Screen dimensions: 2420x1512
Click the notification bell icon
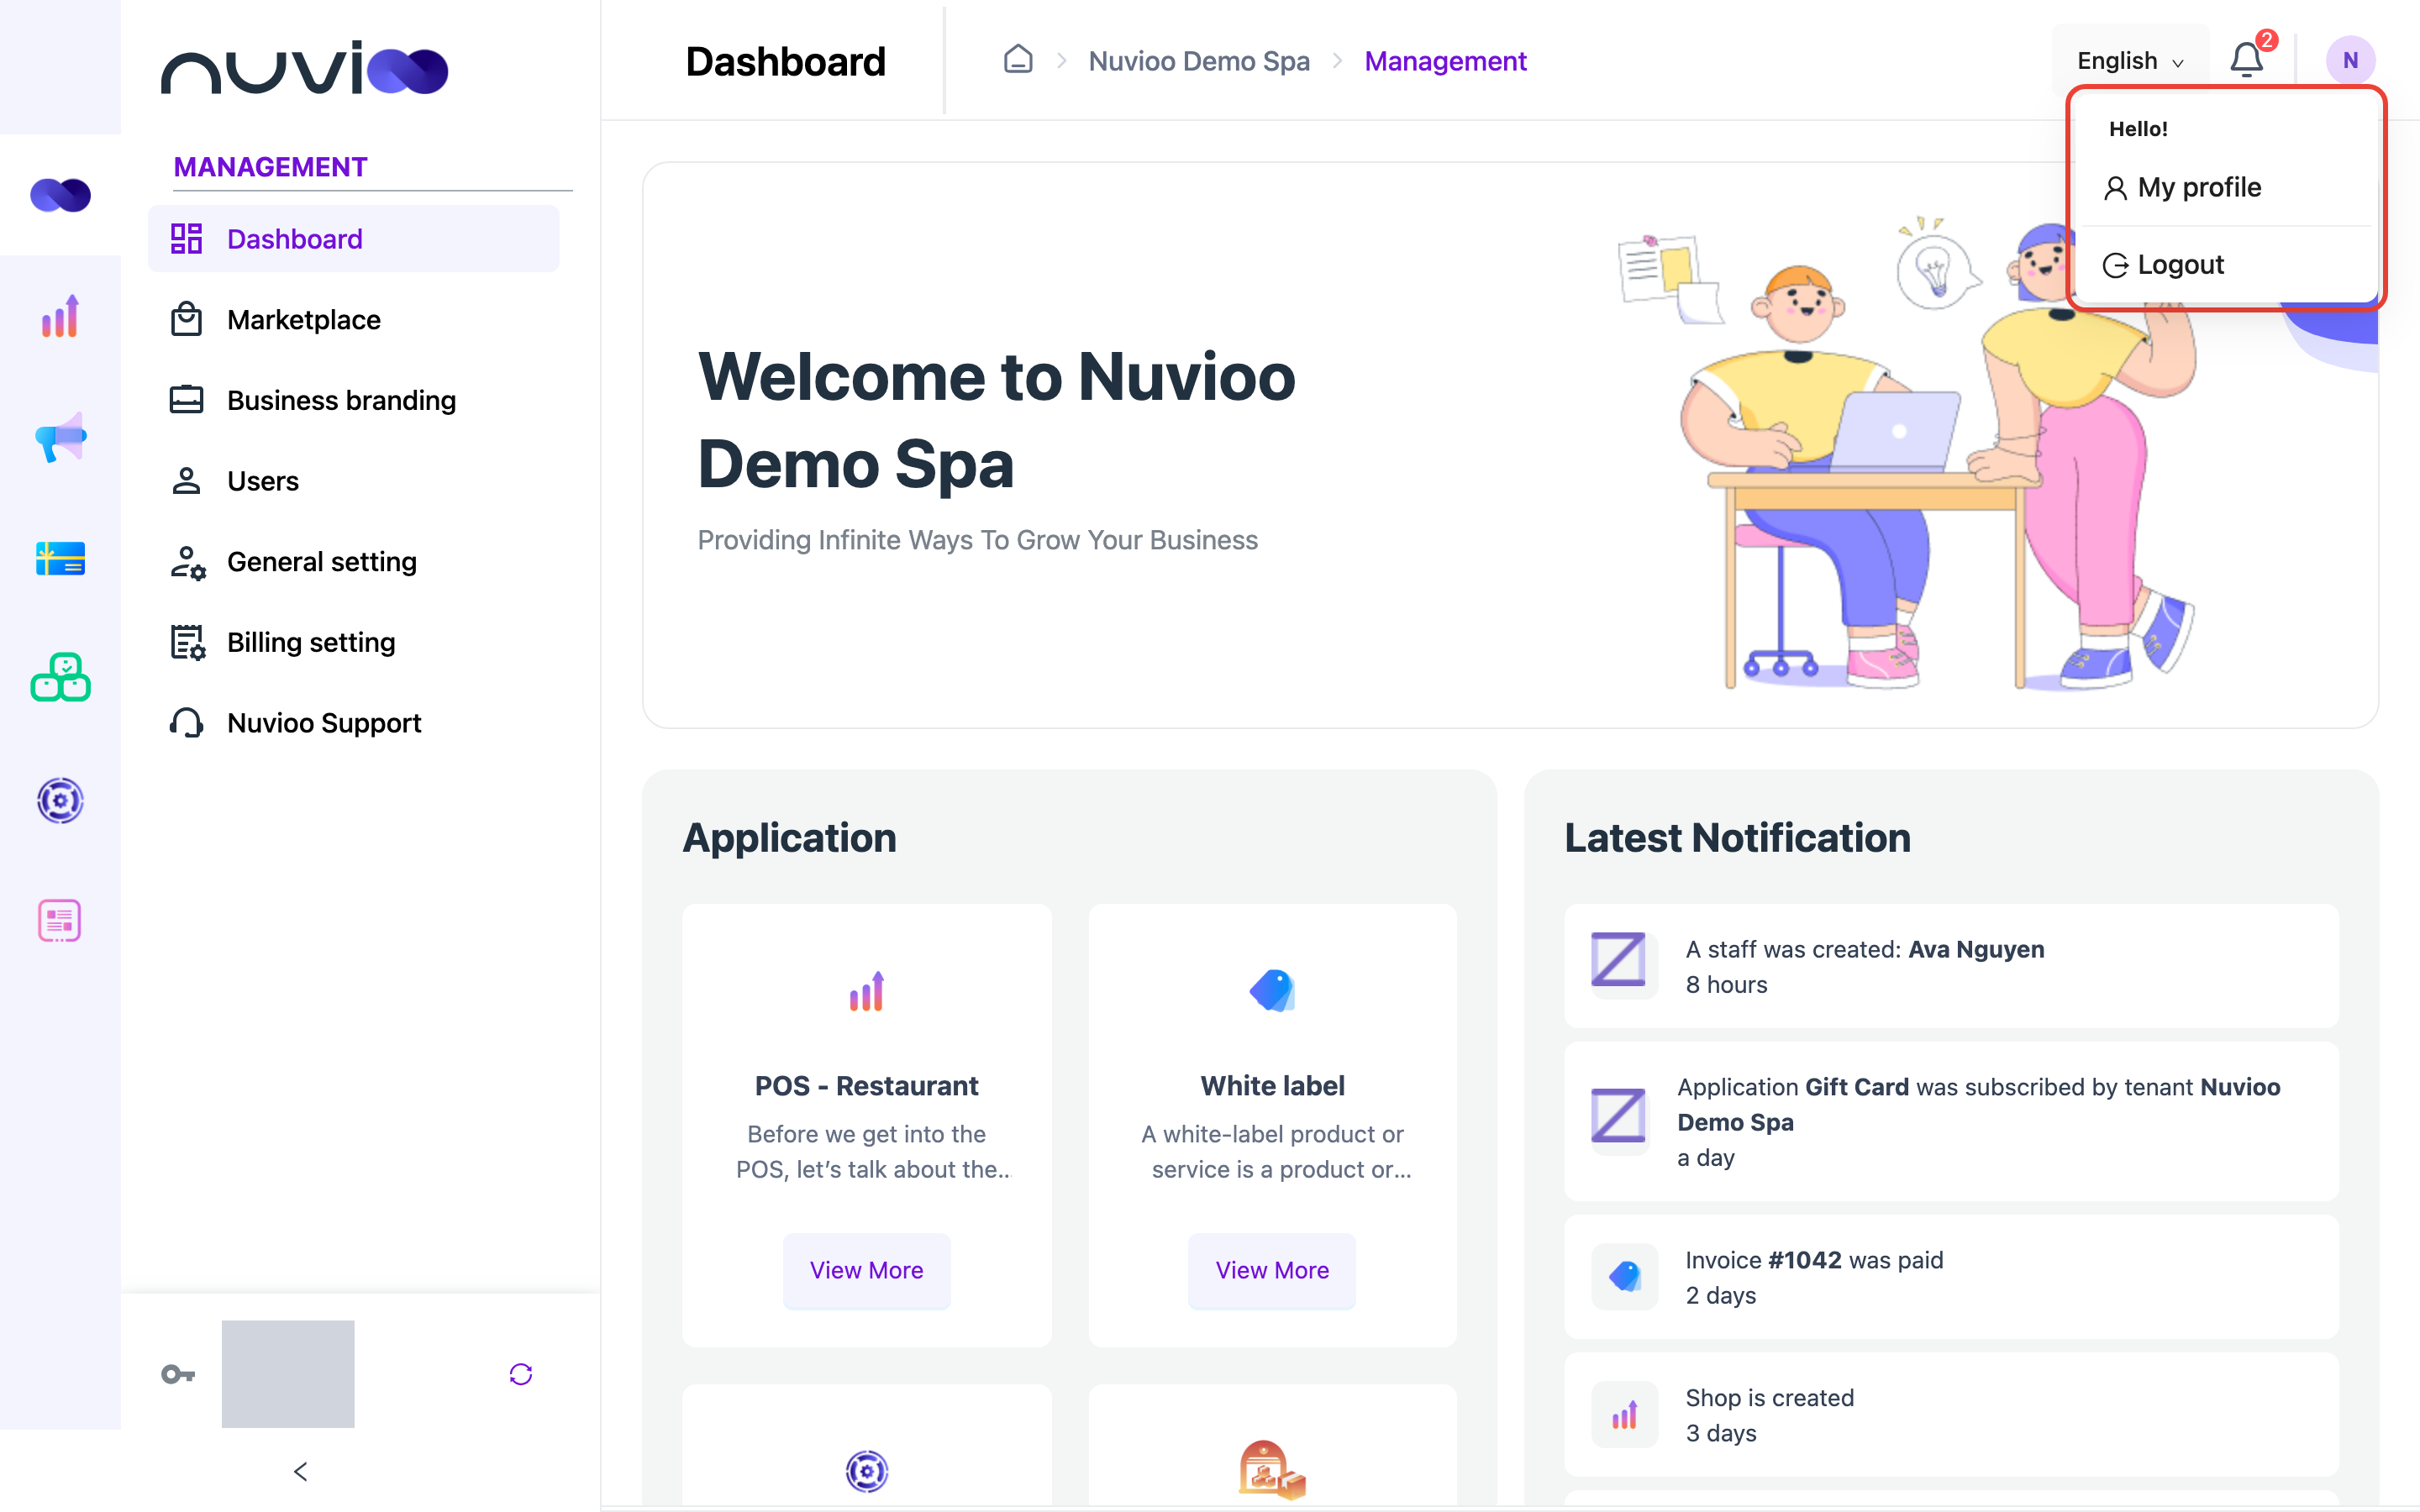2247,61
